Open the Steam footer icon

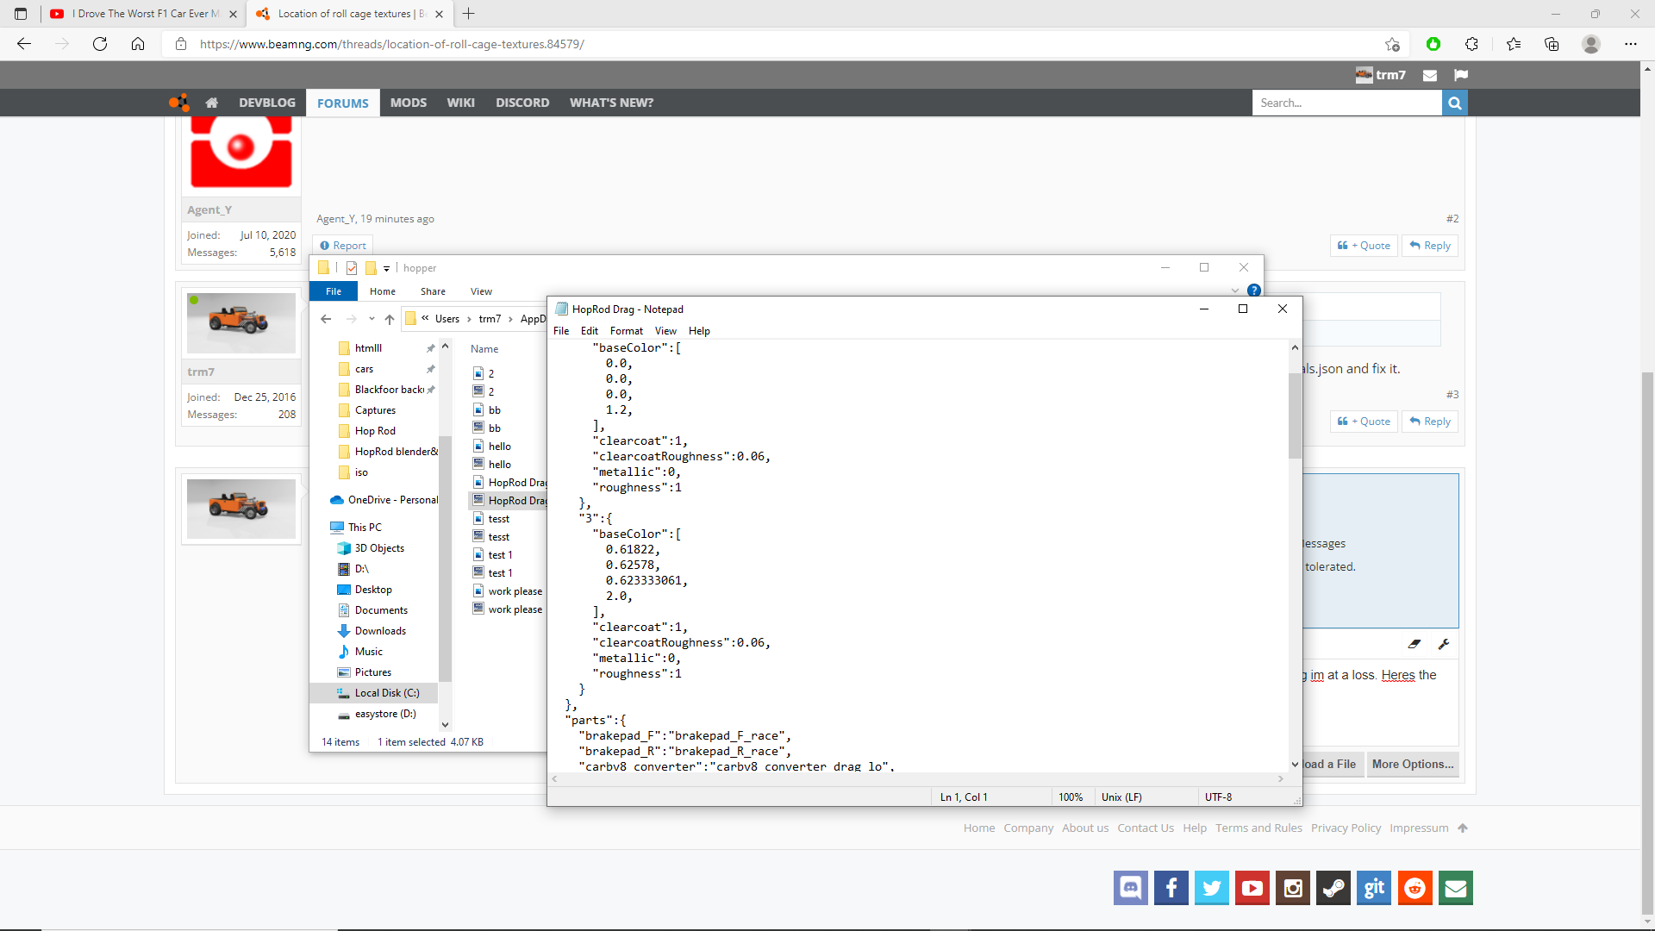pyautogui.click(x=1333, y=888)
